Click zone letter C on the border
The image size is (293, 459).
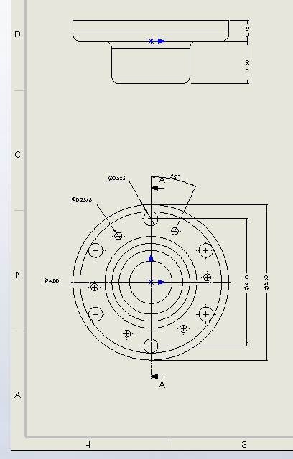tap(17, 155)
